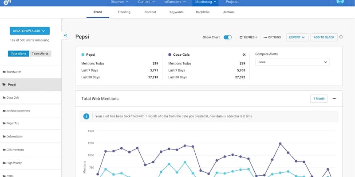Click the High Priority folder icon
This screenshot has width=355, height=177.
point(4,163)
